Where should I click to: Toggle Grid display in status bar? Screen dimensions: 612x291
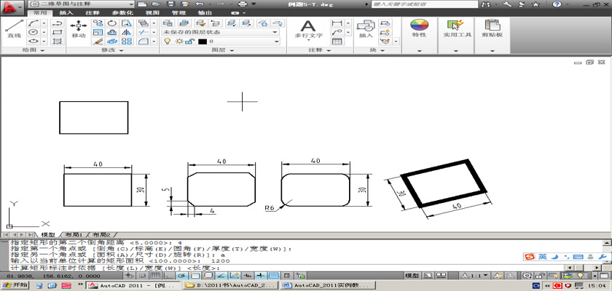[154, 276]
